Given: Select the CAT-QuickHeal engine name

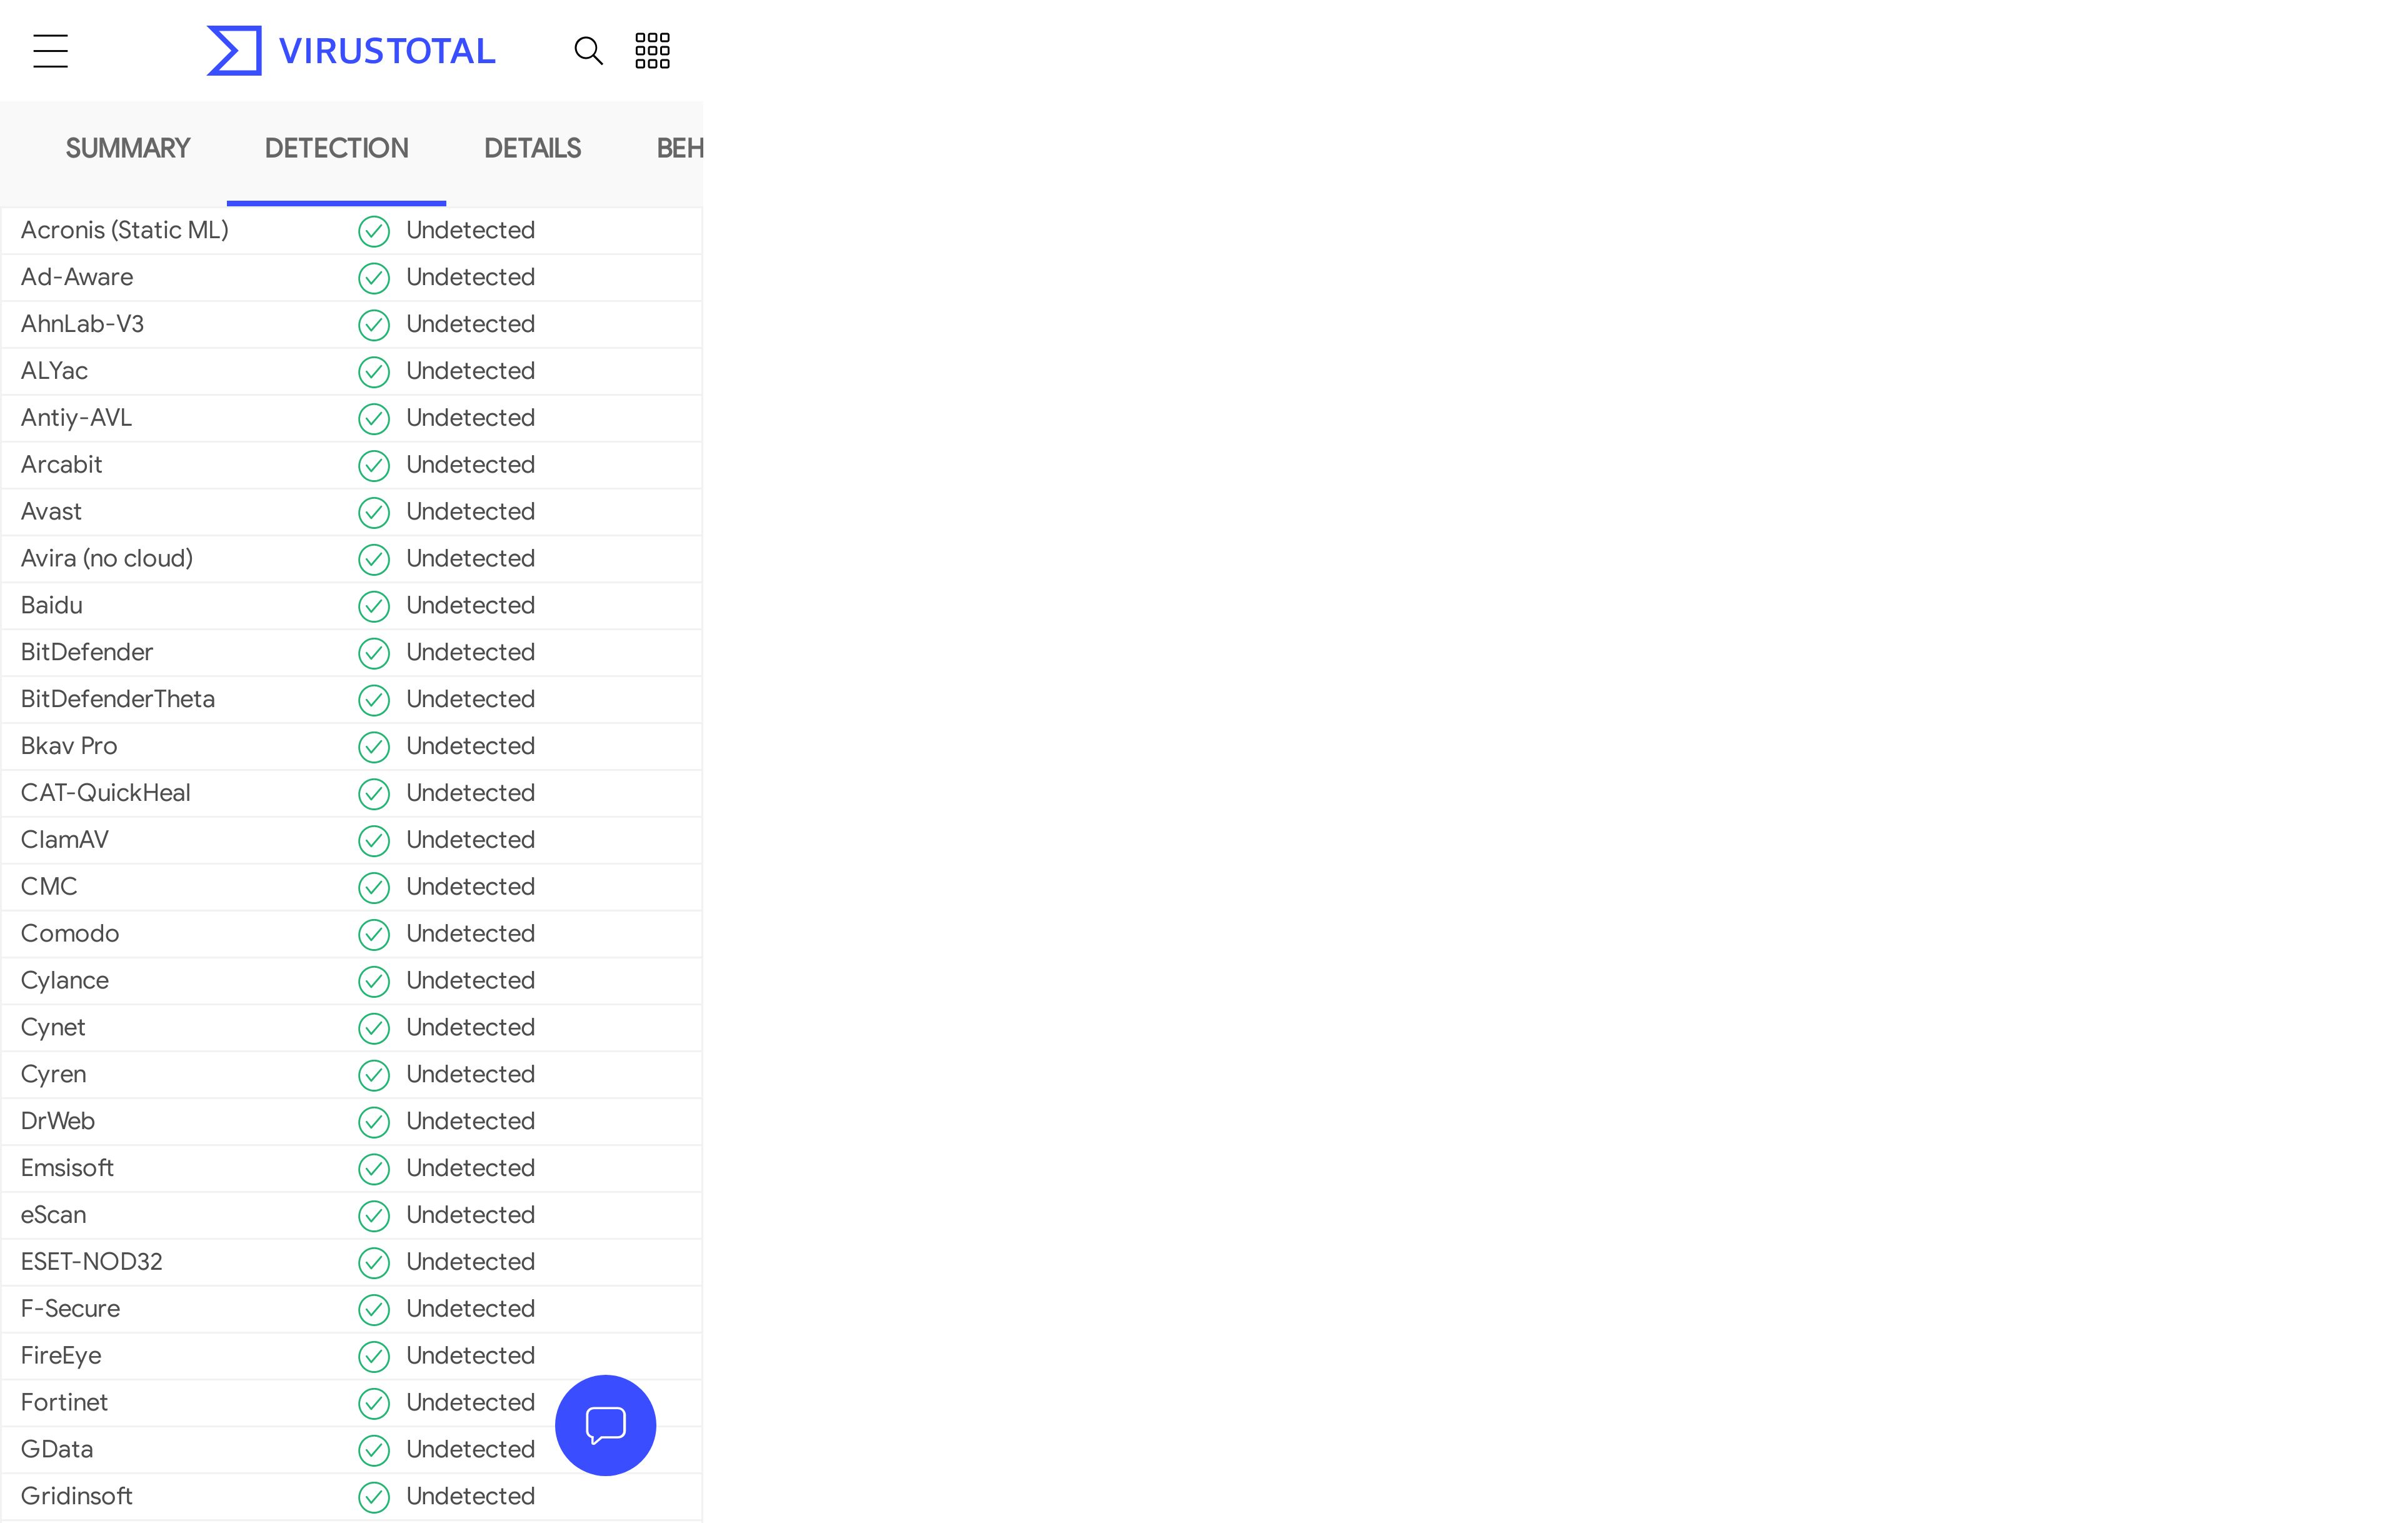Looking at the screenshot, I should tap(105, 793).
